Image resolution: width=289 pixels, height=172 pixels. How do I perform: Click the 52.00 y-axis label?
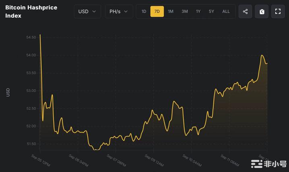[x=31, y=126]
